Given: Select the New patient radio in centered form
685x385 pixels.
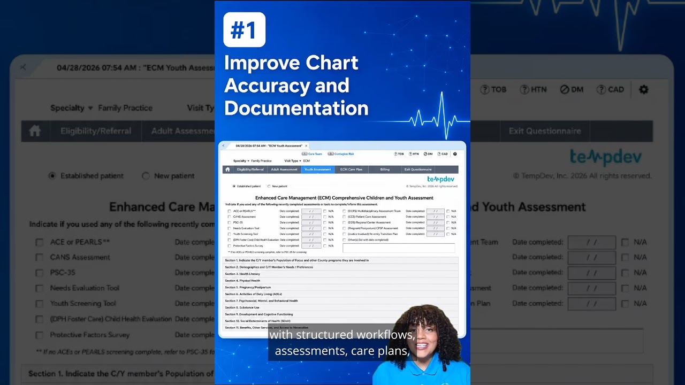Looking at the screenshot, I should click(x=269, y=187).
